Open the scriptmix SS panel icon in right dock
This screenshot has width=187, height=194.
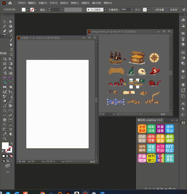183,123
